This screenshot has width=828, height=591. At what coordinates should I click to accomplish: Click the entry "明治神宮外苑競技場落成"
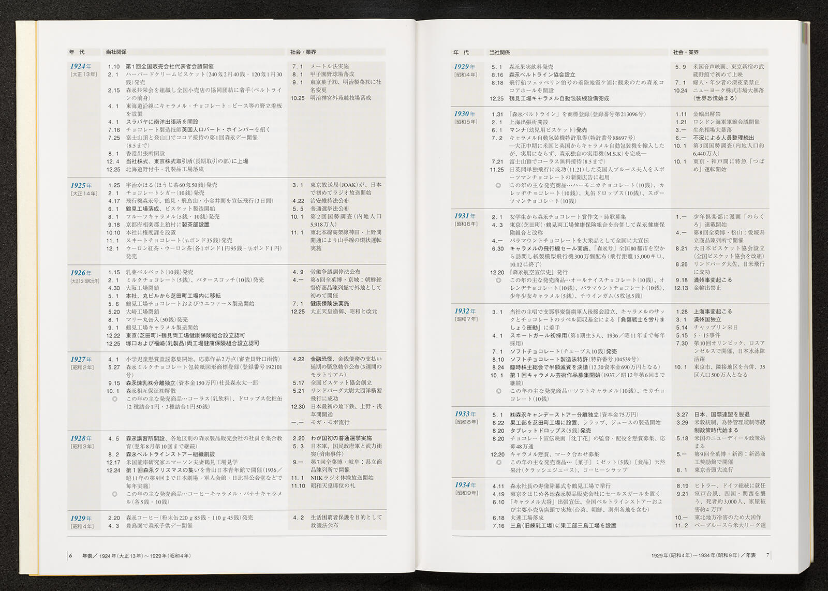click(341, 98)
